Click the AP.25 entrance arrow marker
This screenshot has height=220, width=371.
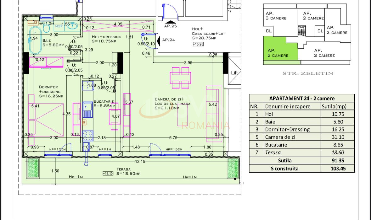tap(170, 22)
